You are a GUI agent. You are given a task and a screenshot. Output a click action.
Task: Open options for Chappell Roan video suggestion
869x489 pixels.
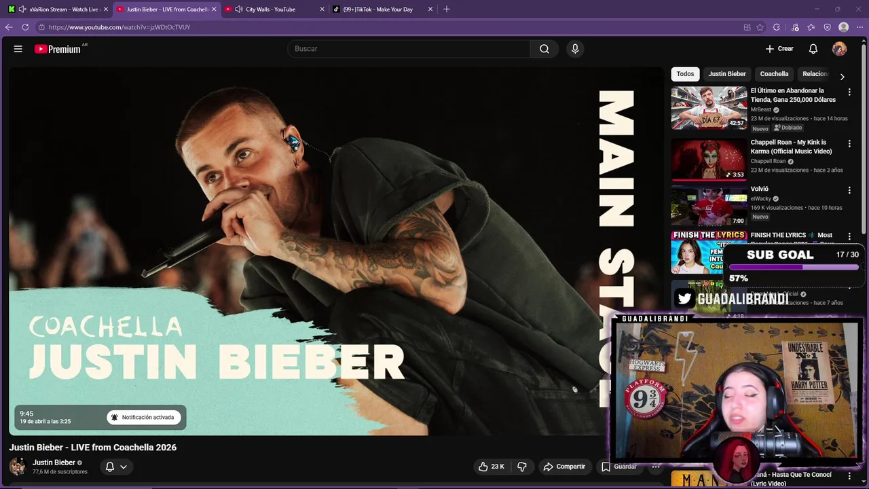[849, 144]
